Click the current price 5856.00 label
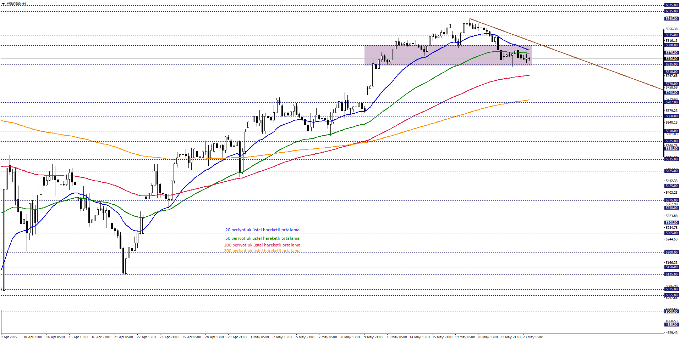This screenshot has height=341, width=680. tap(671, 59)
